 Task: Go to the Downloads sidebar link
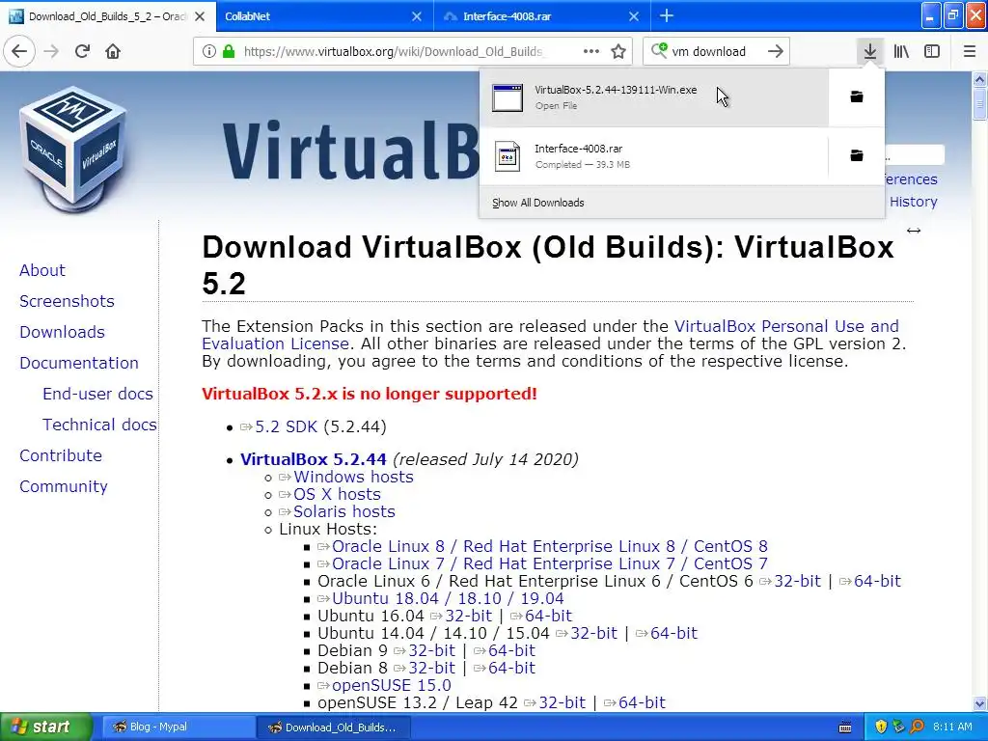[x=62, y=332]
